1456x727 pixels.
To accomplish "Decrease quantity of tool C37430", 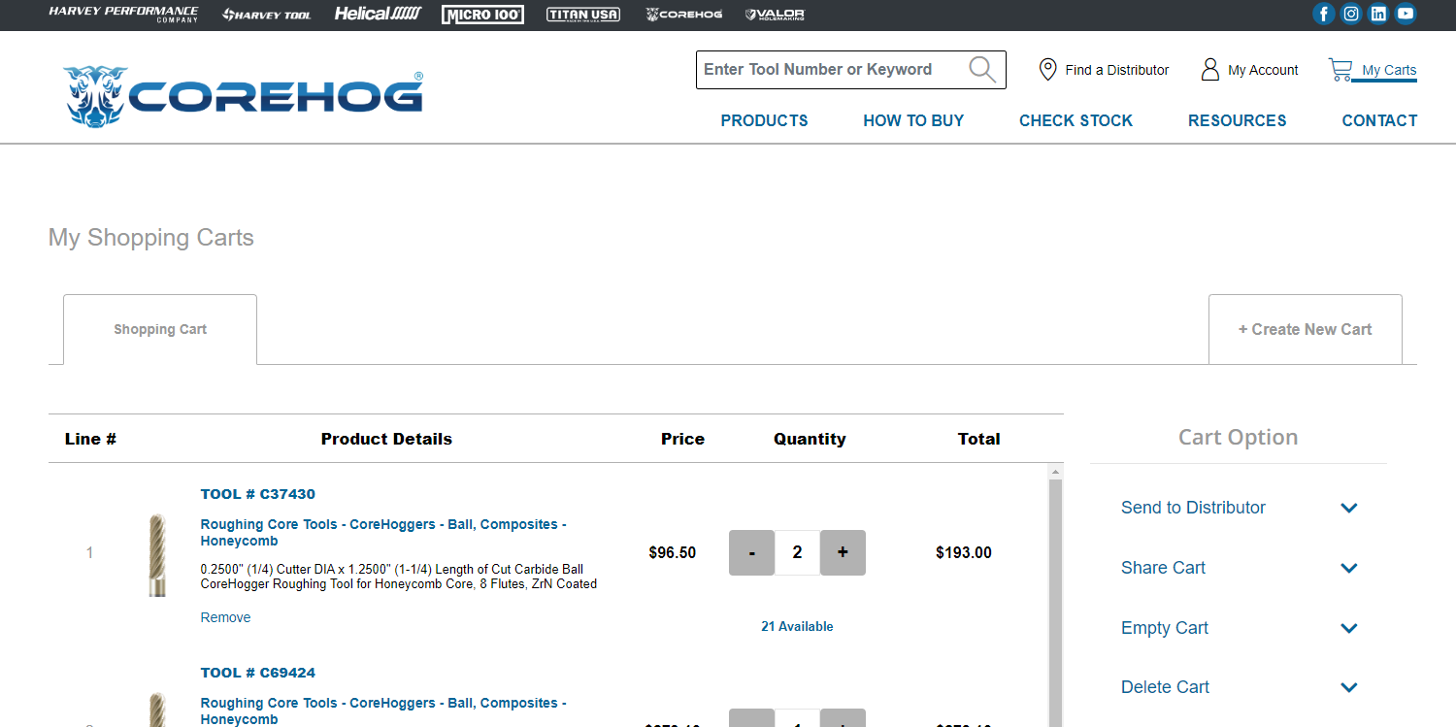I will point(751,552).
